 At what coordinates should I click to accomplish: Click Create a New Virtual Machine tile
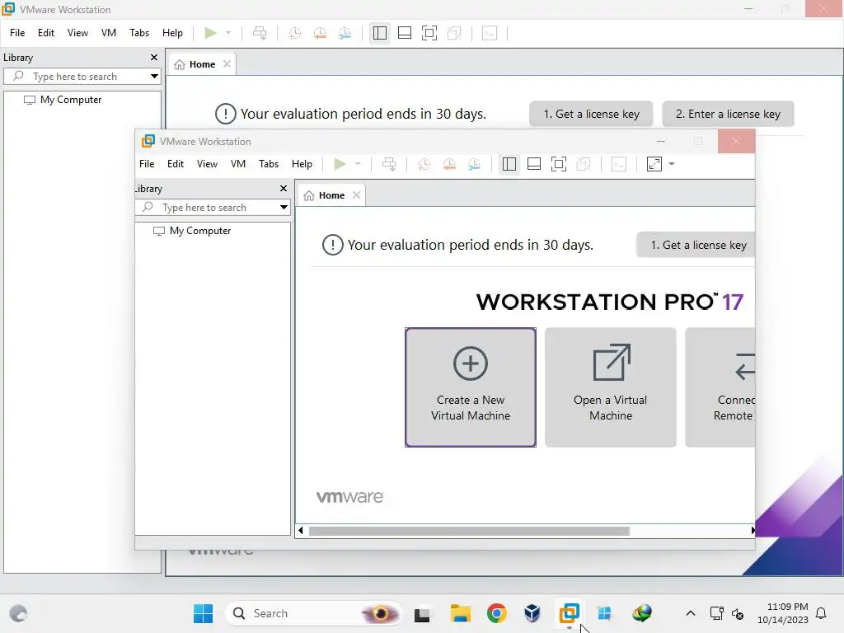point(471,387)
